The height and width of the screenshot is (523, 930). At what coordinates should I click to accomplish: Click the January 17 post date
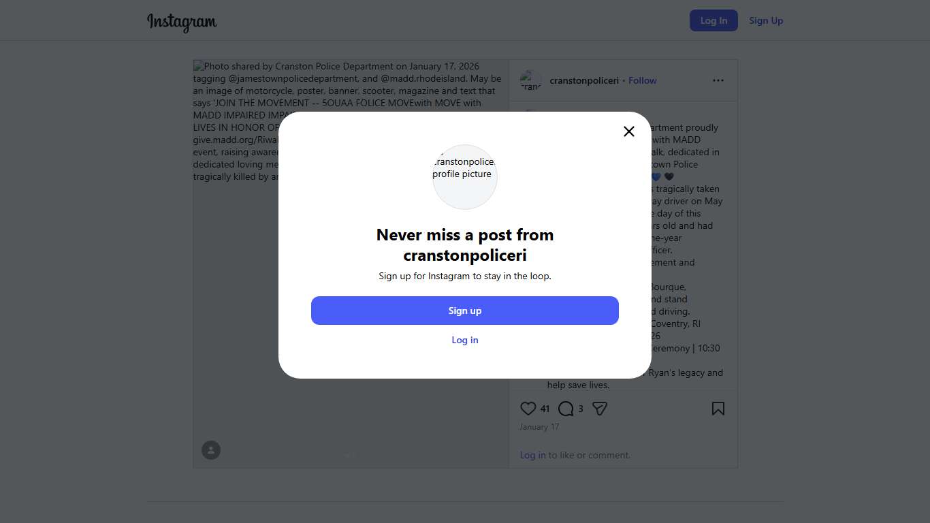(x=539, y=427)
